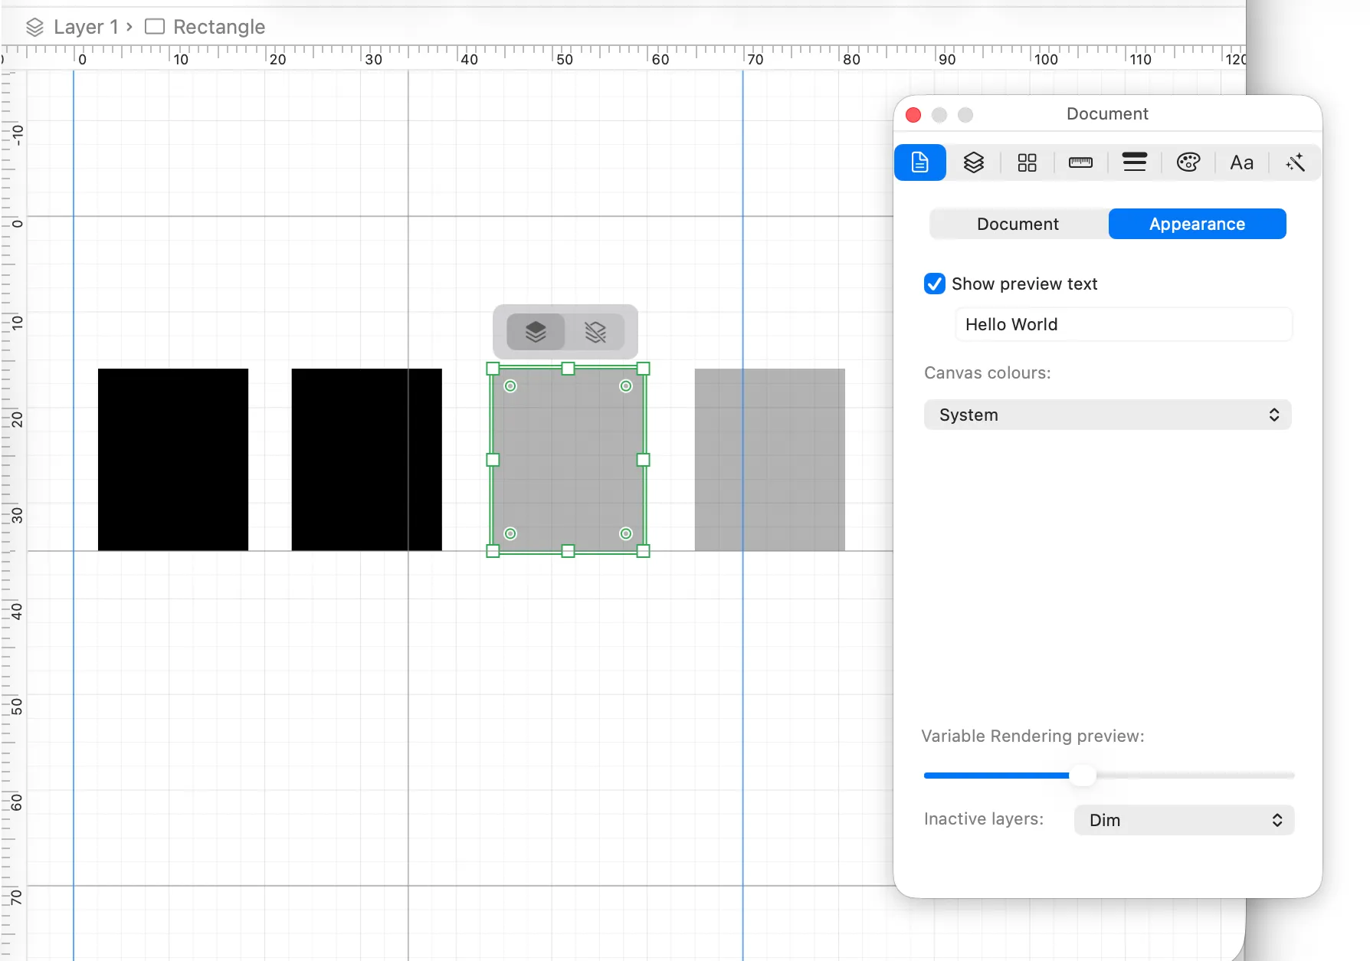Close the Document inspector window
The height and width of the screenshot is (961, 1370).
pyautogui.click(x=913, y=115)
